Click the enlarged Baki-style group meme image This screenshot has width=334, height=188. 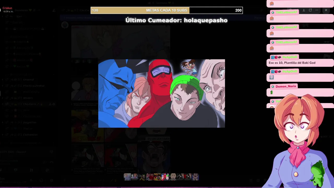pyautogui.click(x=162, y=93)
